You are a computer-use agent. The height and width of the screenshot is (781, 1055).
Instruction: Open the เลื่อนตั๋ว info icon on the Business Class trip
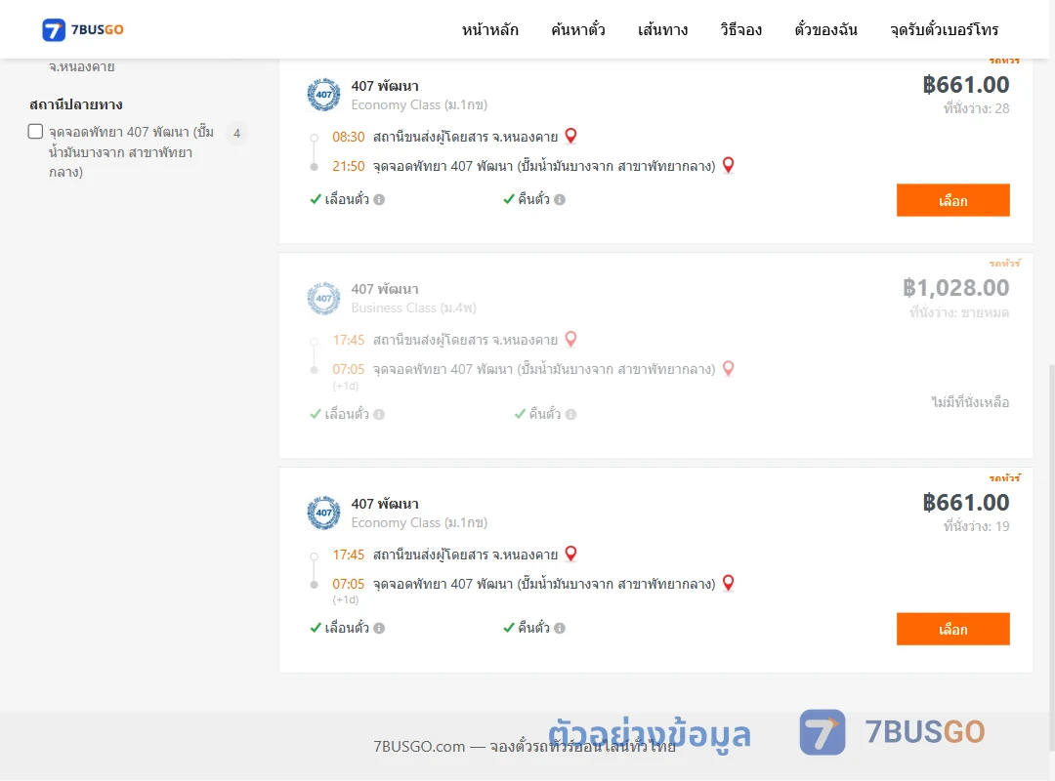coord(379,414)
